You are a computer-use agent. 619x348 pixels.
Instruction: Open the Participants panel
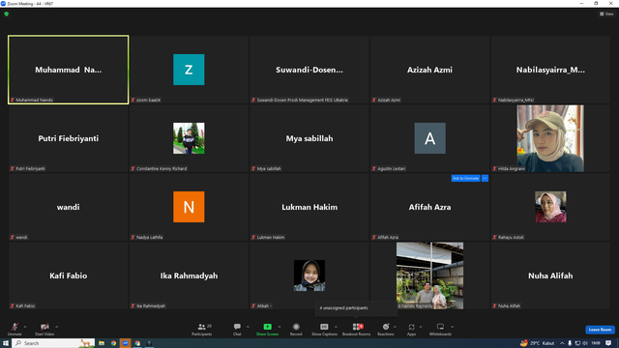[x=202, y=329]
